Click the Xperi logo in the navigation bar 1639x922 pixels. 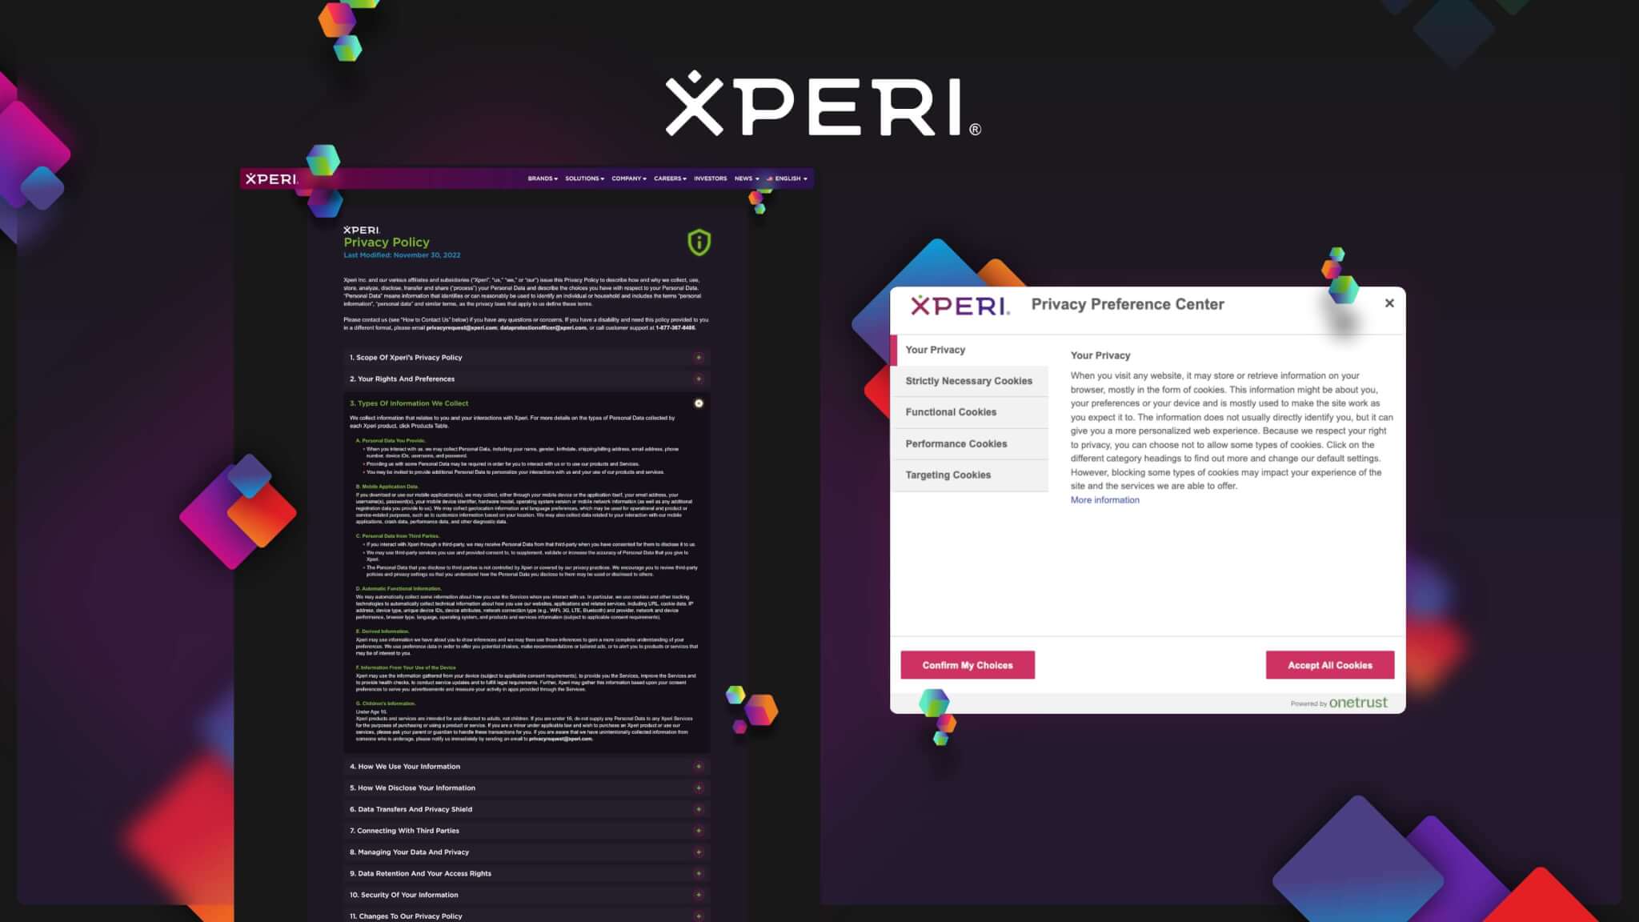(271, 178)
